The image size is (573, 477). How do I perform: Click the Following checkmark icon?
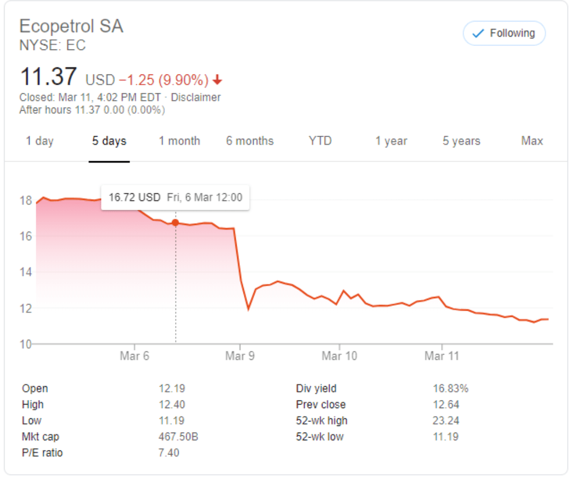tap(478, 34)
